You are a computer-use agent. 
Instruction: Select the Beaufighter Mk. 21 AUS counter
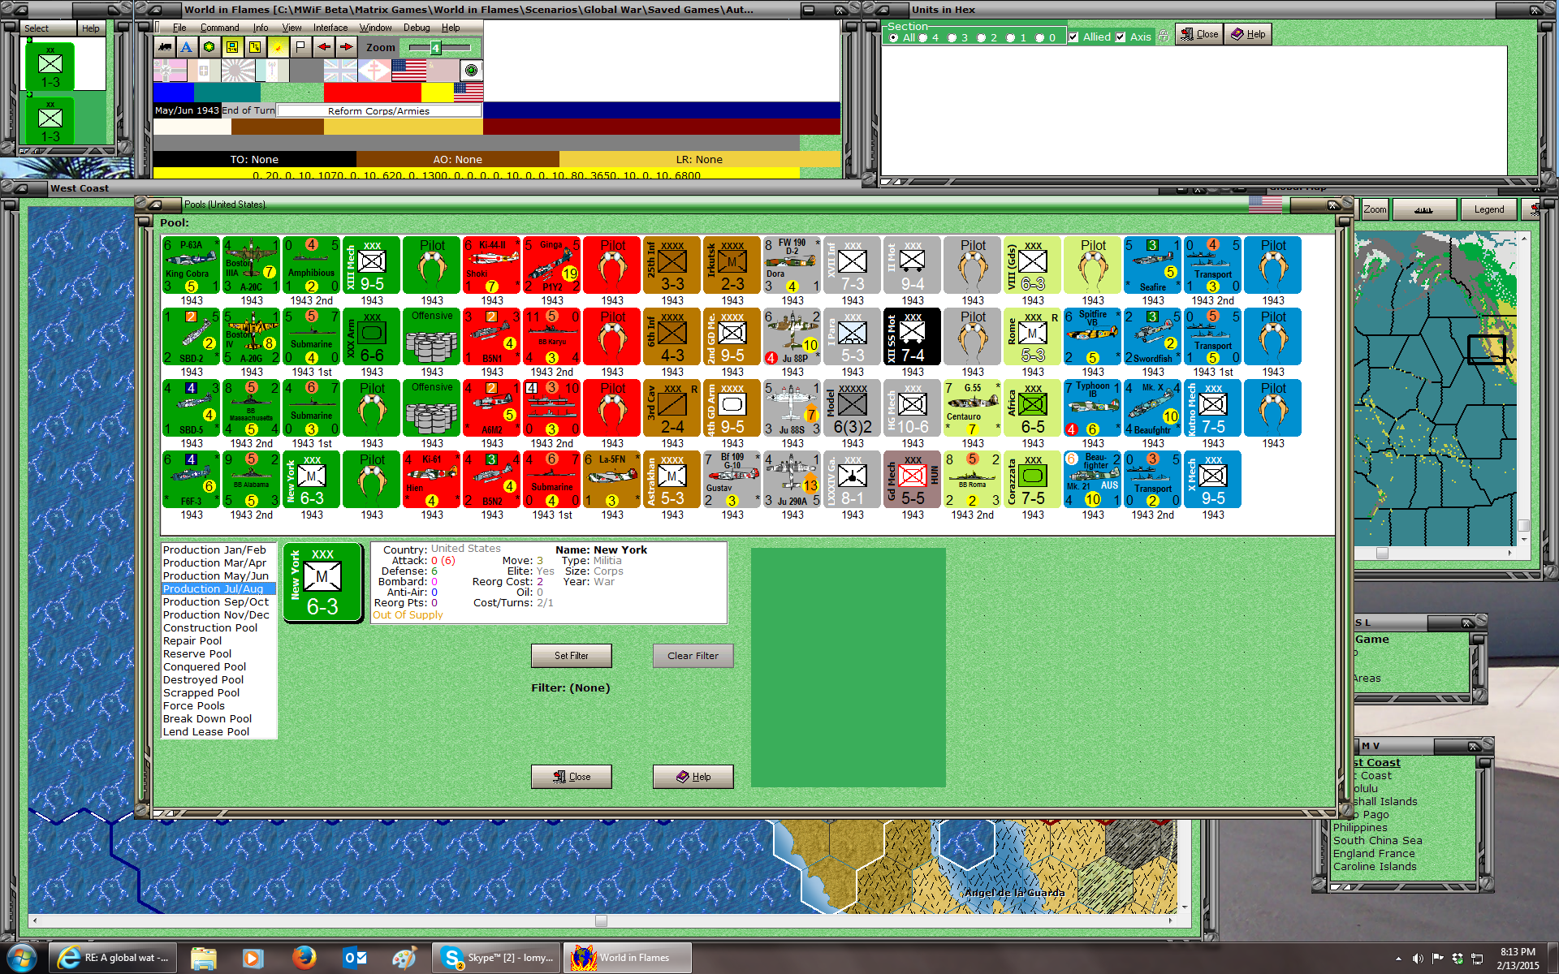[x=1093, y=480]
